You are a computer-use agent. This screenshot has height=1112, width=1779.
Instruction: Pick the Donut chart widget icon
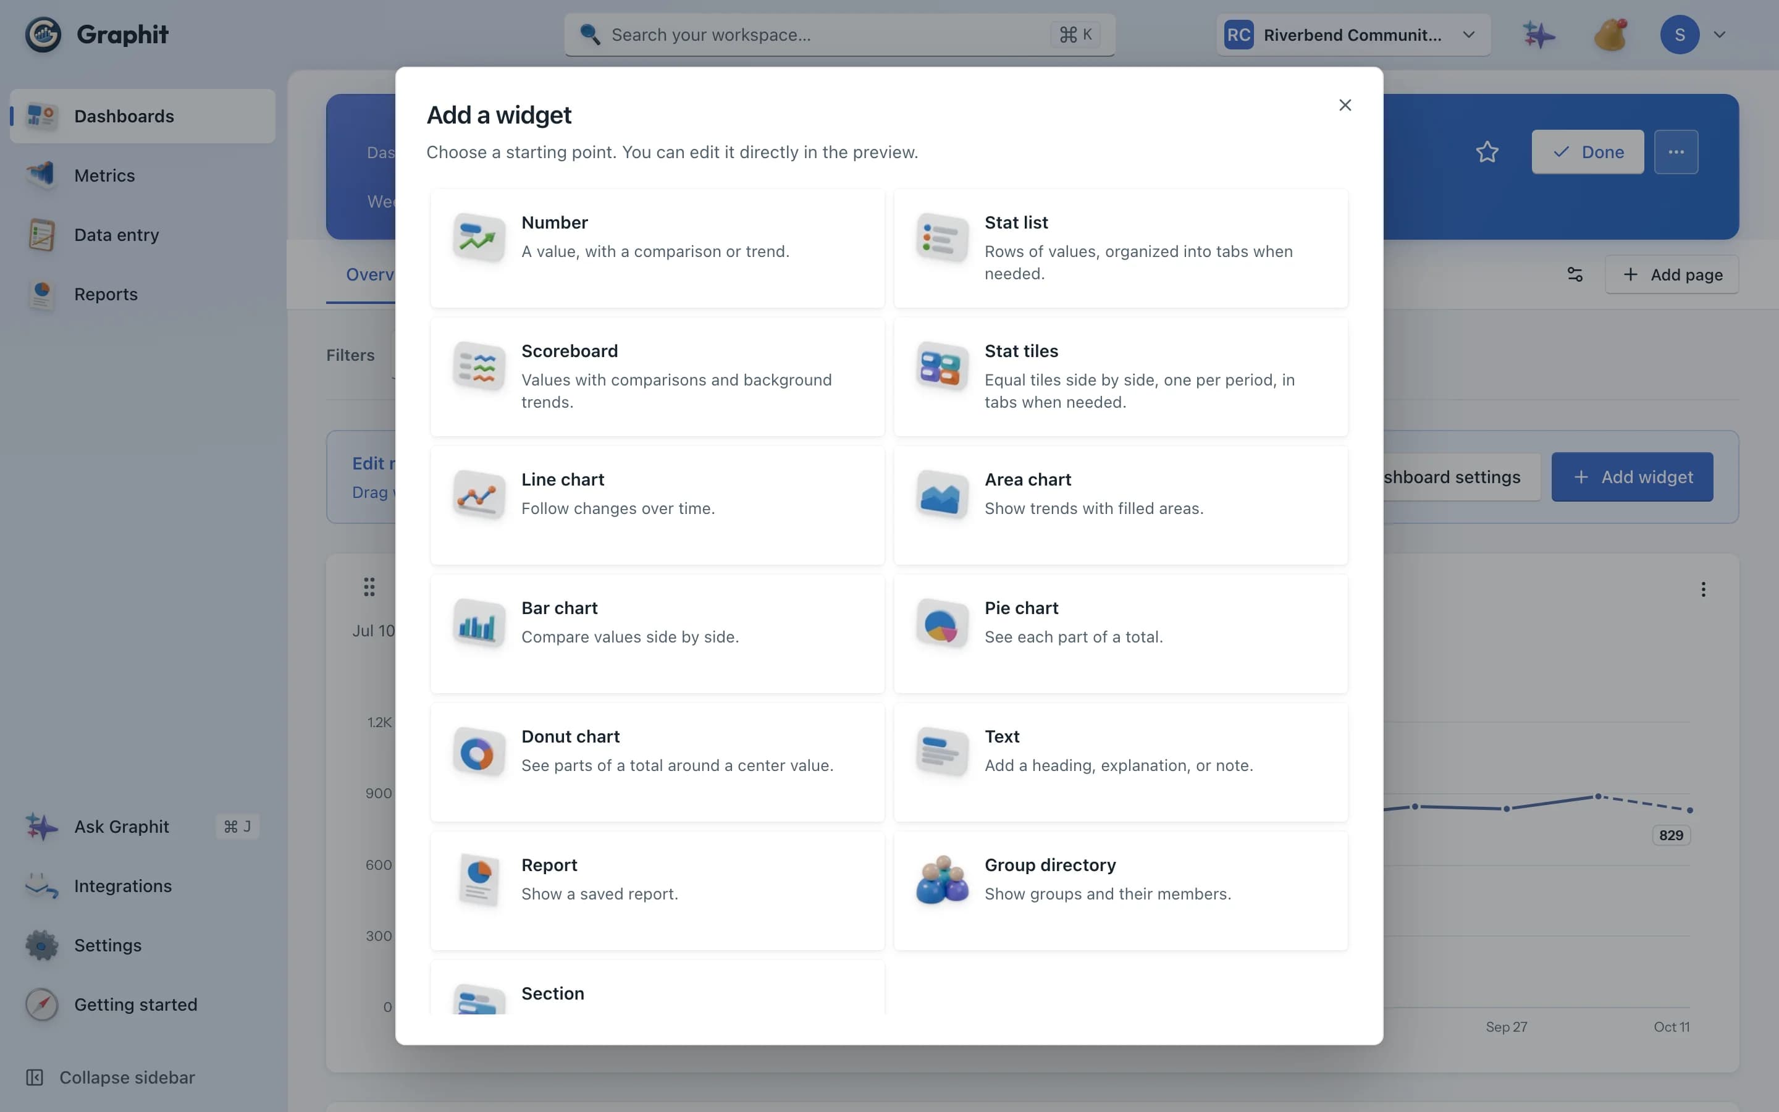[x=479, y=752]
